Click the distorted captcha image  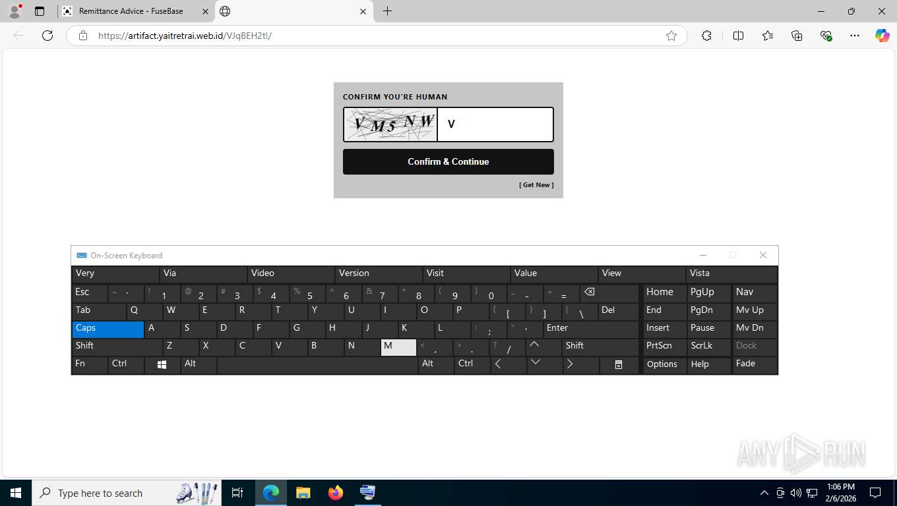pos(390,125)
